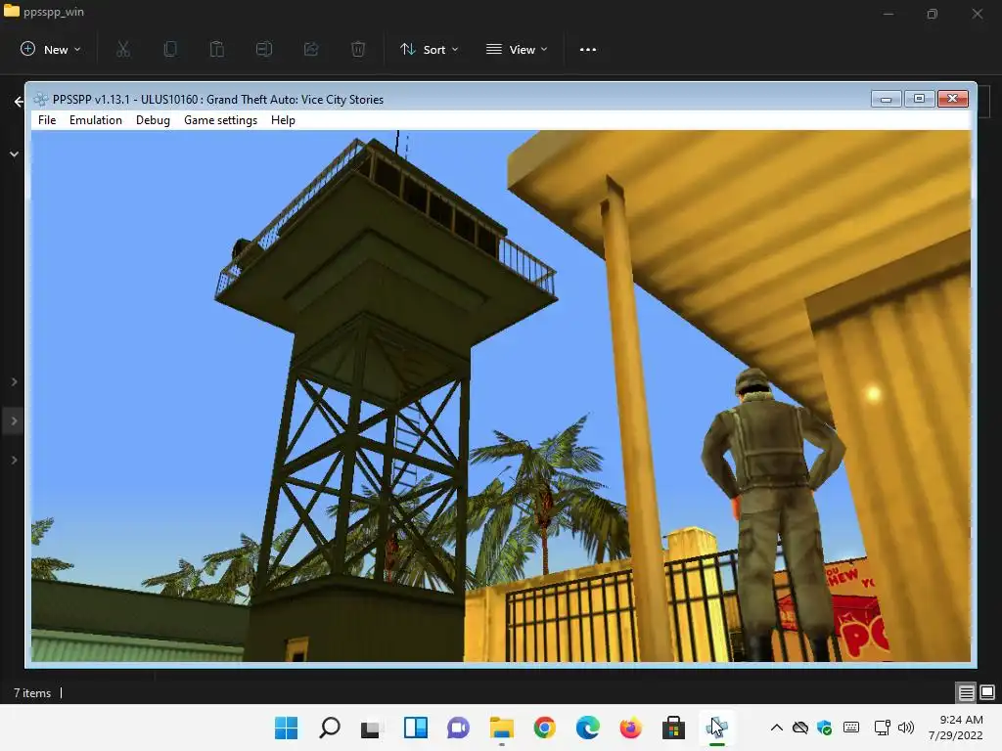This screenshot has width=1002, height=751.
Task: Click the 7 items status bar text
Action: (32, 693)
